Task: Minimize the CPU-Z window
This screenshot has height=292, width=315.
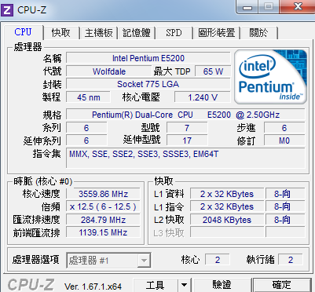Action: coord(247,7)
